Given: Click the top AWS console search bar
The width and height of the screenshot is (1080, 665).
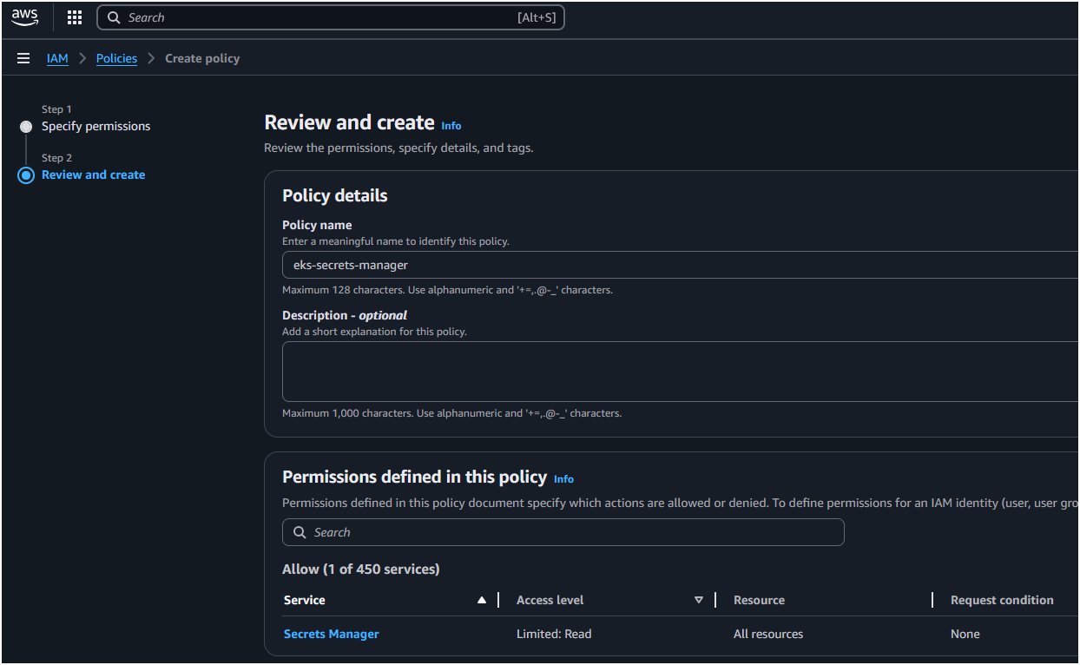Looking at the screenshot, I should 330,17.
